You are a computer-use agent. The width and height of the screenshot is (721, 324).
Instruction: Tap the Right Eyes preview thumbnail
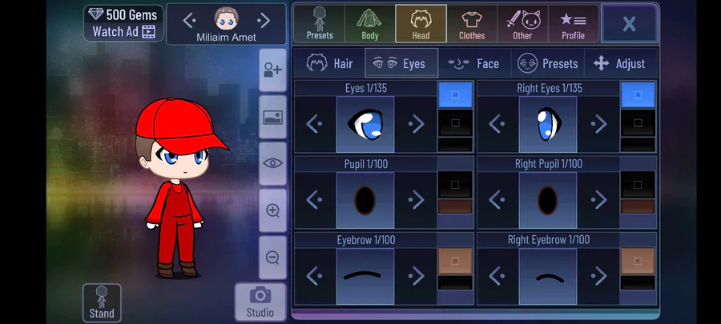coord(548,124)
